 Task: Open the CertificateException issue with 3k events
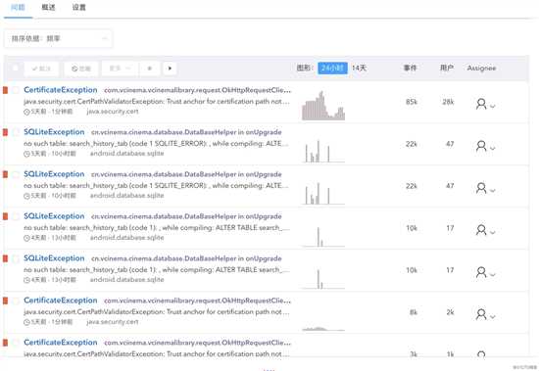point(61,343)
